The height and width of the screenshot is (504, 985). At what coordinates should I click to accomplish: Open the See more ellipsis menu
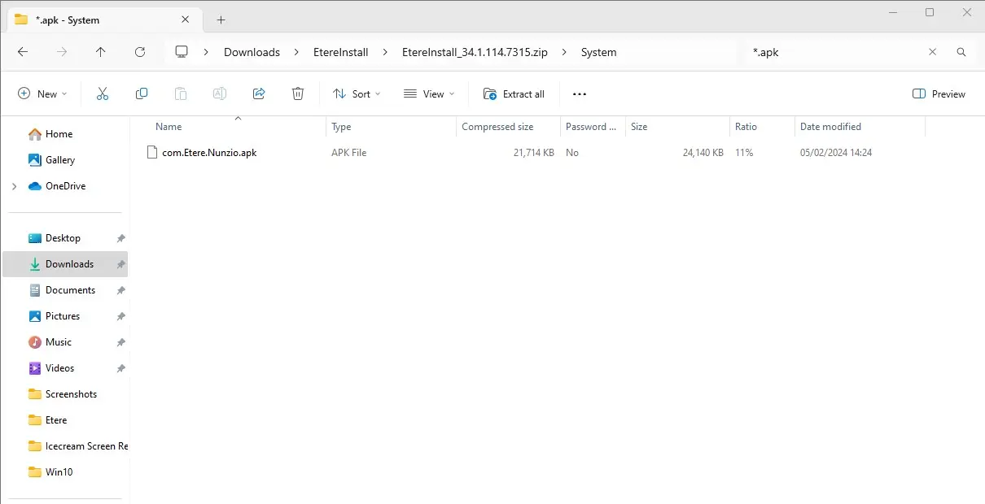[580, 94]
